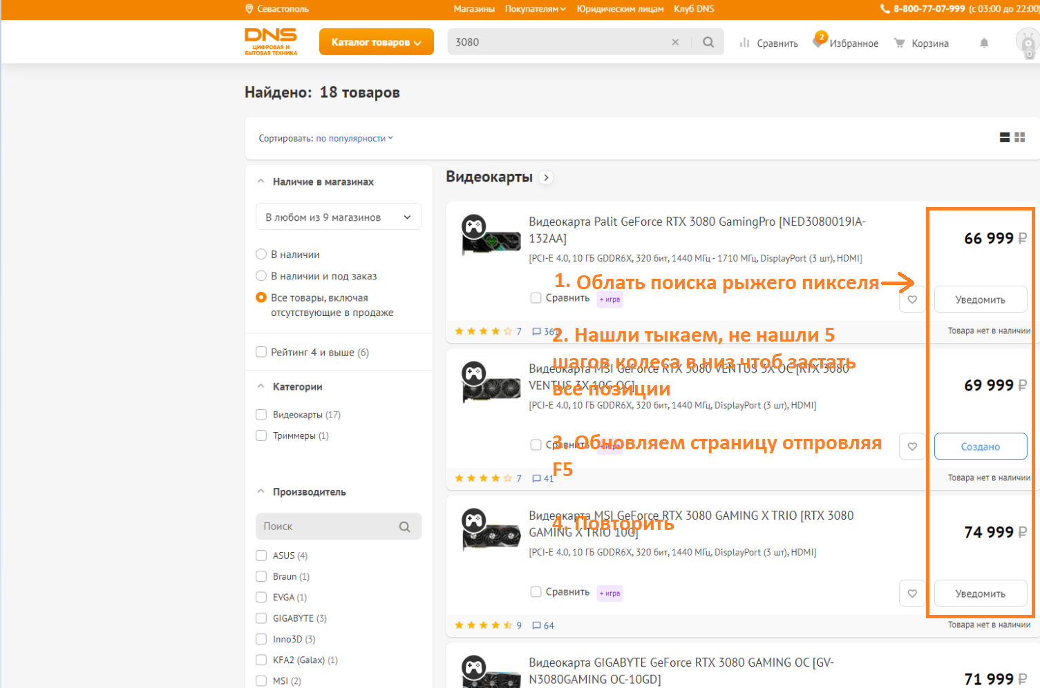1040x688 pixels.
Task: Enable the EVGA (1) manufacturer filter
Action: 261,598
